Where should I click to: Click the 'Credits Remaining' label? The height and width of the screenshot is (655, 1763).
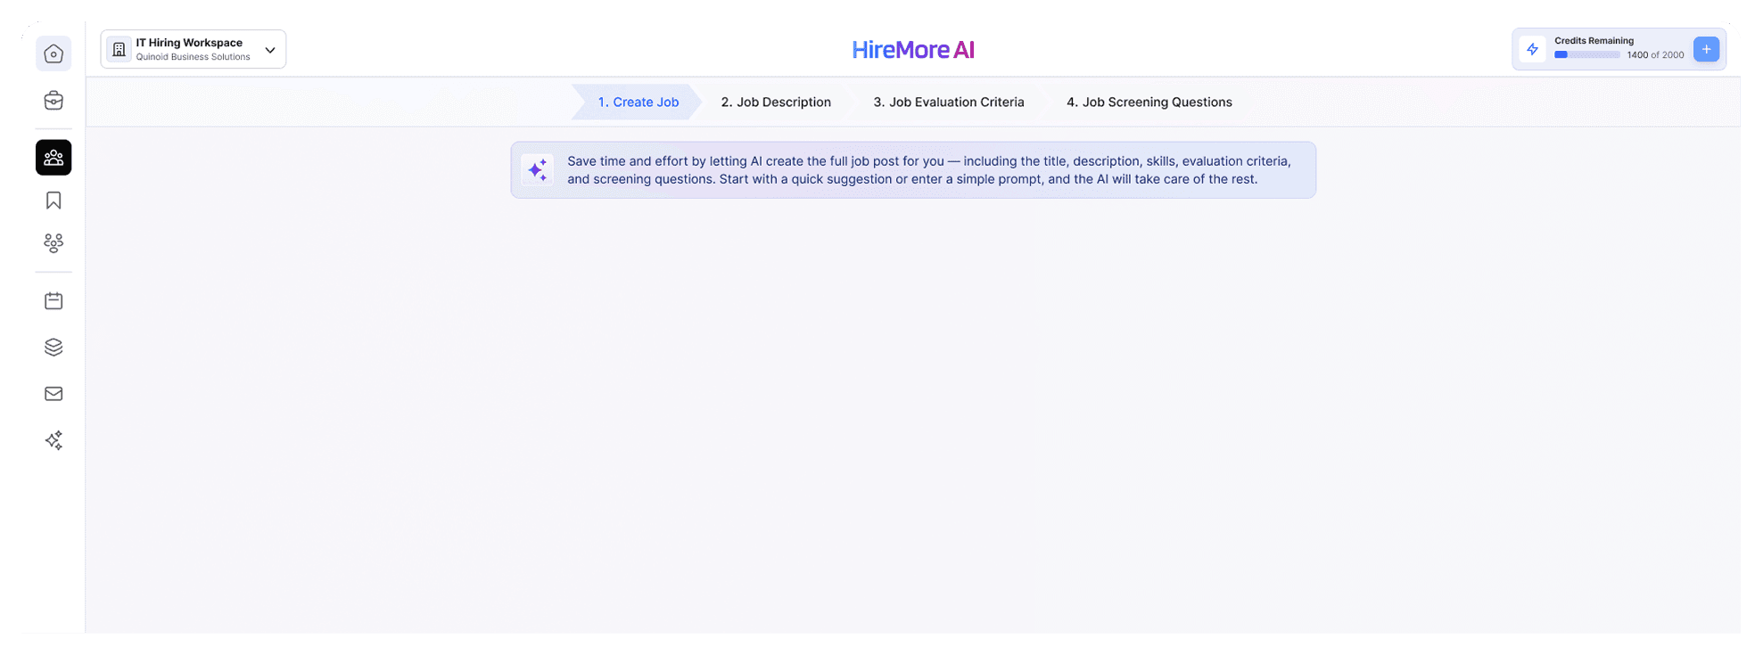point(1594,41)
